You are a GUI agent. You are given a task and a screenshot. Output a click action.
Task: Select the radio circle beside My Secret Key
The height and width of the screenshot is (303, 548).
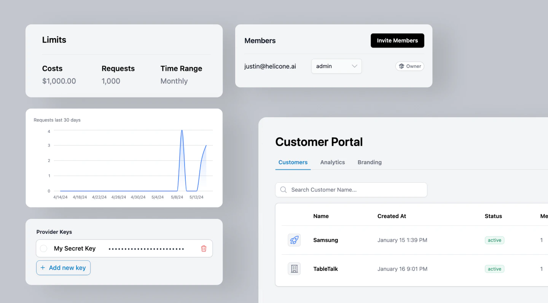click(43, 248)
